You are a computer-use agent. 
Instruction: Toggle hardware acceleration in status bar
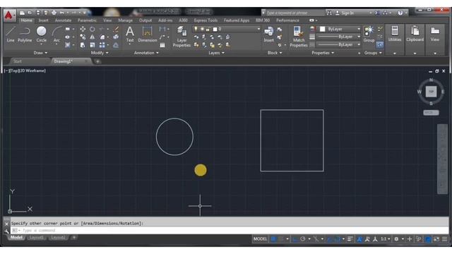[429, 239]
